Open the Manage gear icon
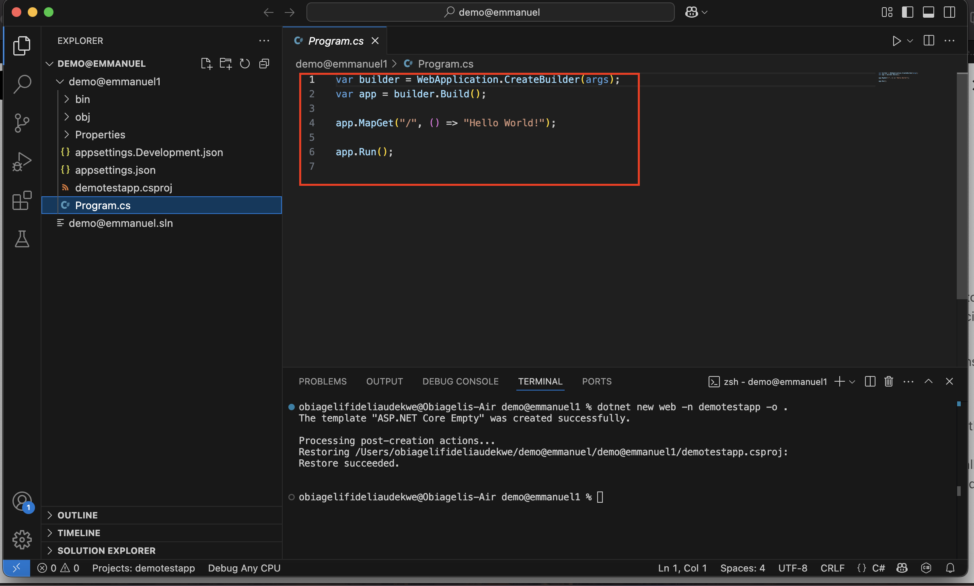Screen dimensions: 974x586 pyautogui.click(x=22, y=539)
